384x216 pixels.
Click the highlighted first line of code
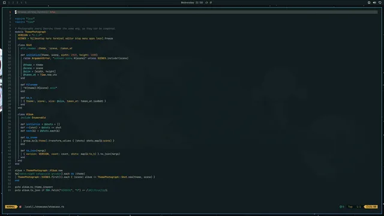pyautogui.click(x=196, y=12)
